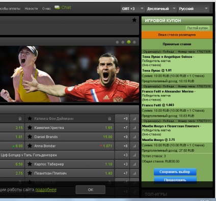The width and height of the screenshot is (216, 201).
Task: Favorite Пеангтхан Плипхеч with the star icon
Action: tap(30, 173)
